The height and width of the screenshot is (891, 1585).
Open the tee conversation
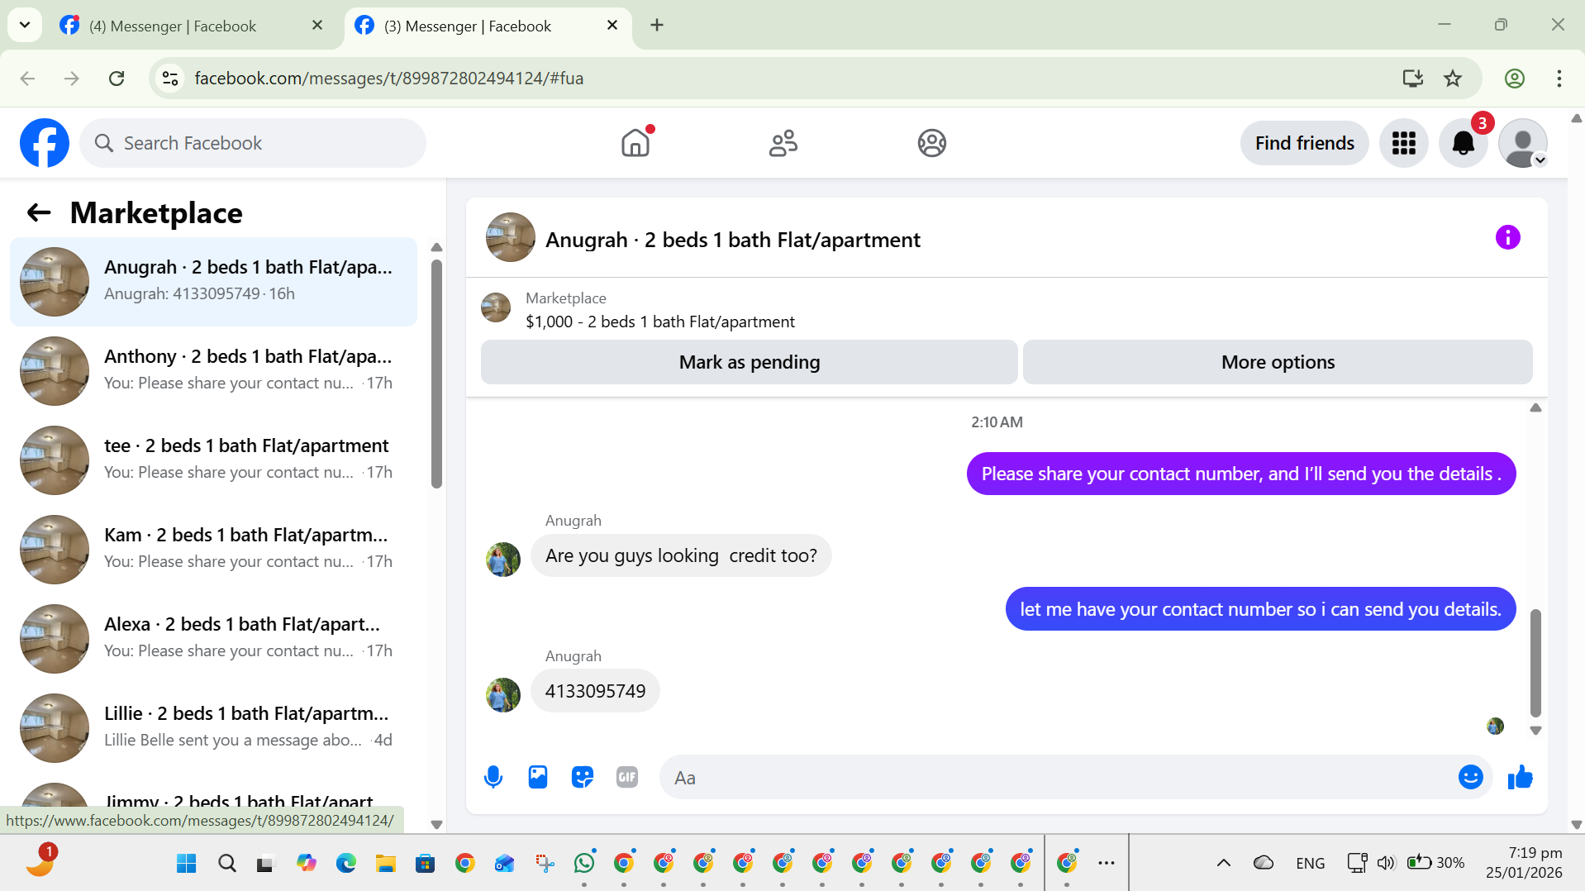pyautogui.click(x=213, y=460)
